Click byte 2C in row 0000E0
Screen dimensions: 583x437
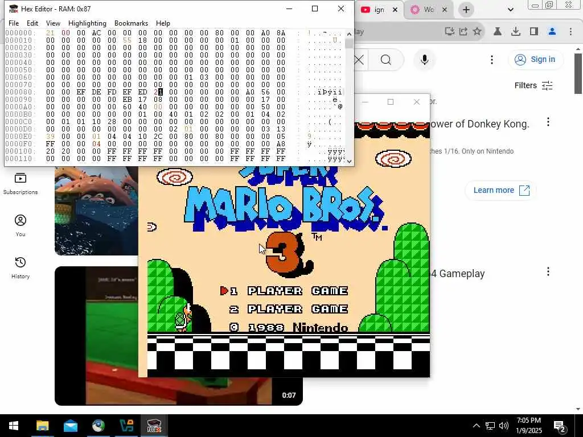158,137
